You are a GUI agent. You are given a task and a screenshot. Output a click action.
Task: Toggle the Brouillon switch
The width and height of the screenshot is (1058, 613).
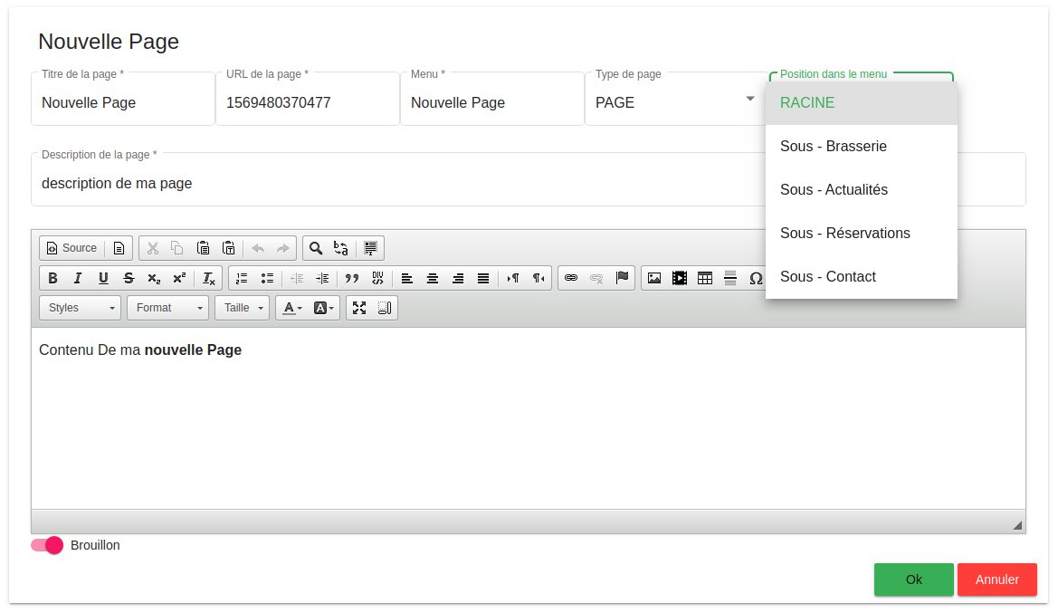(47, 545)
